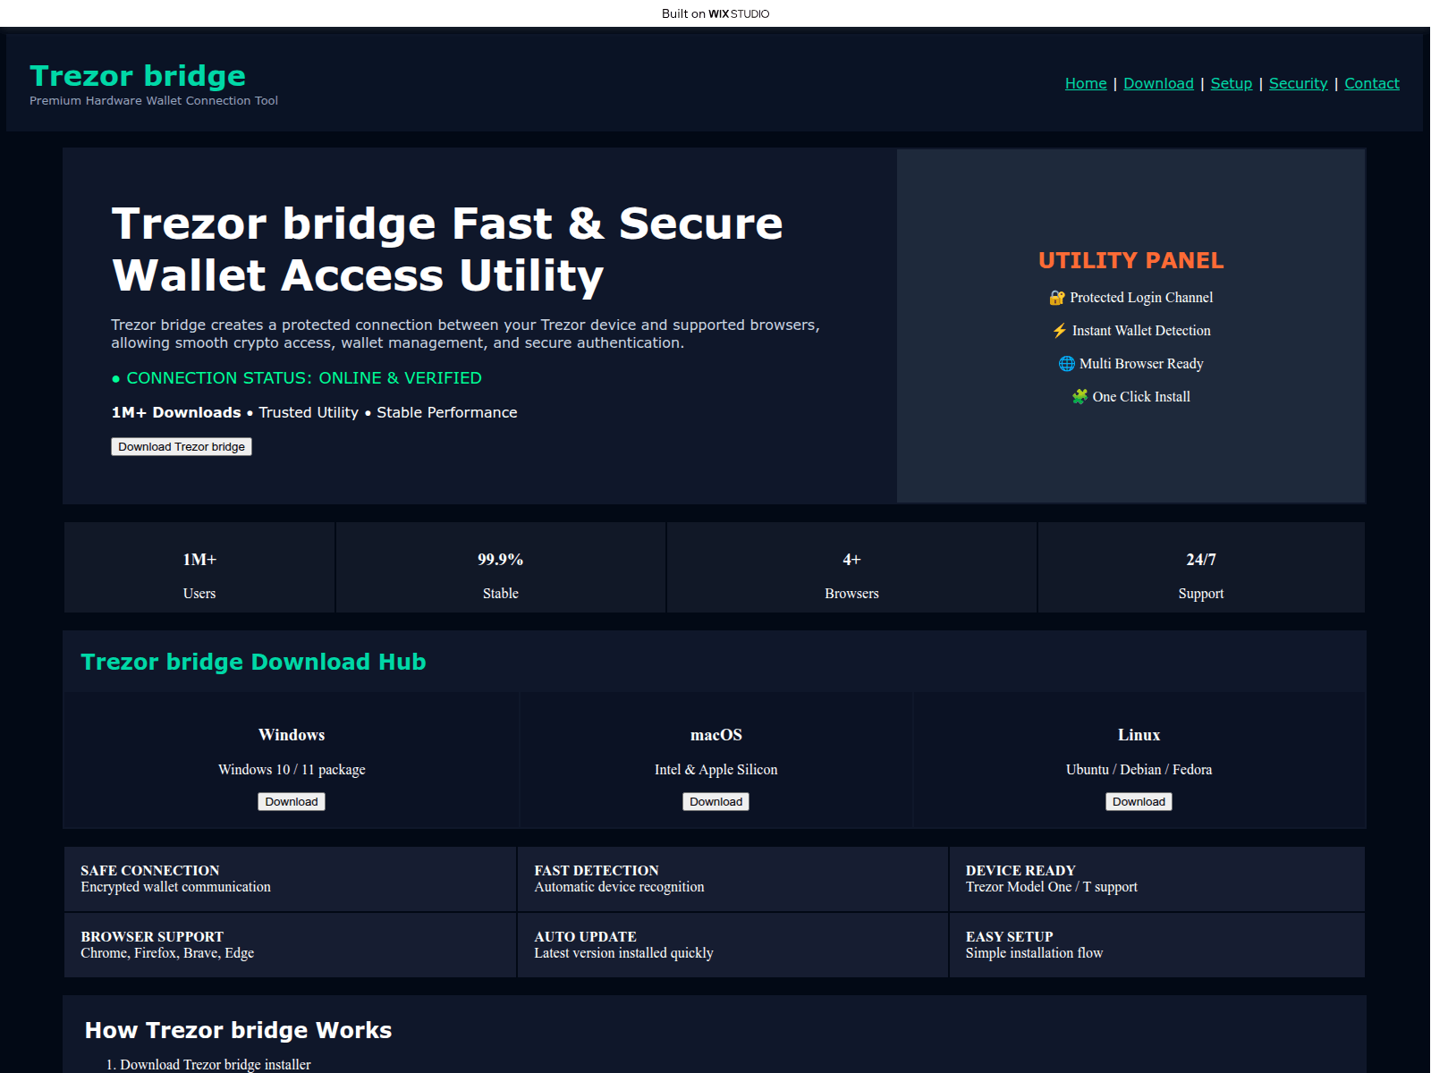This screenshot has width=1431, height=1073.
Task: Download the macOS Intel & Apple Silicon build
Action: (716, 802)
